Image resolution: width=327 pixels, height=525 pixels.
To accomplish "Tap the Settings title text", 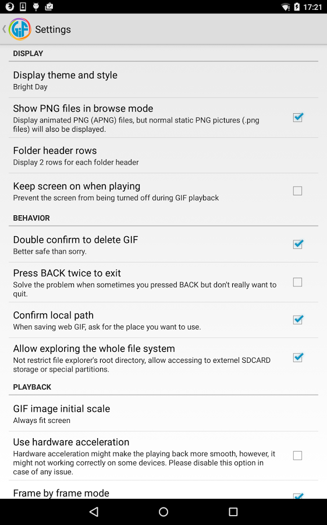I will pyautogui.click(x=53, y=30).
